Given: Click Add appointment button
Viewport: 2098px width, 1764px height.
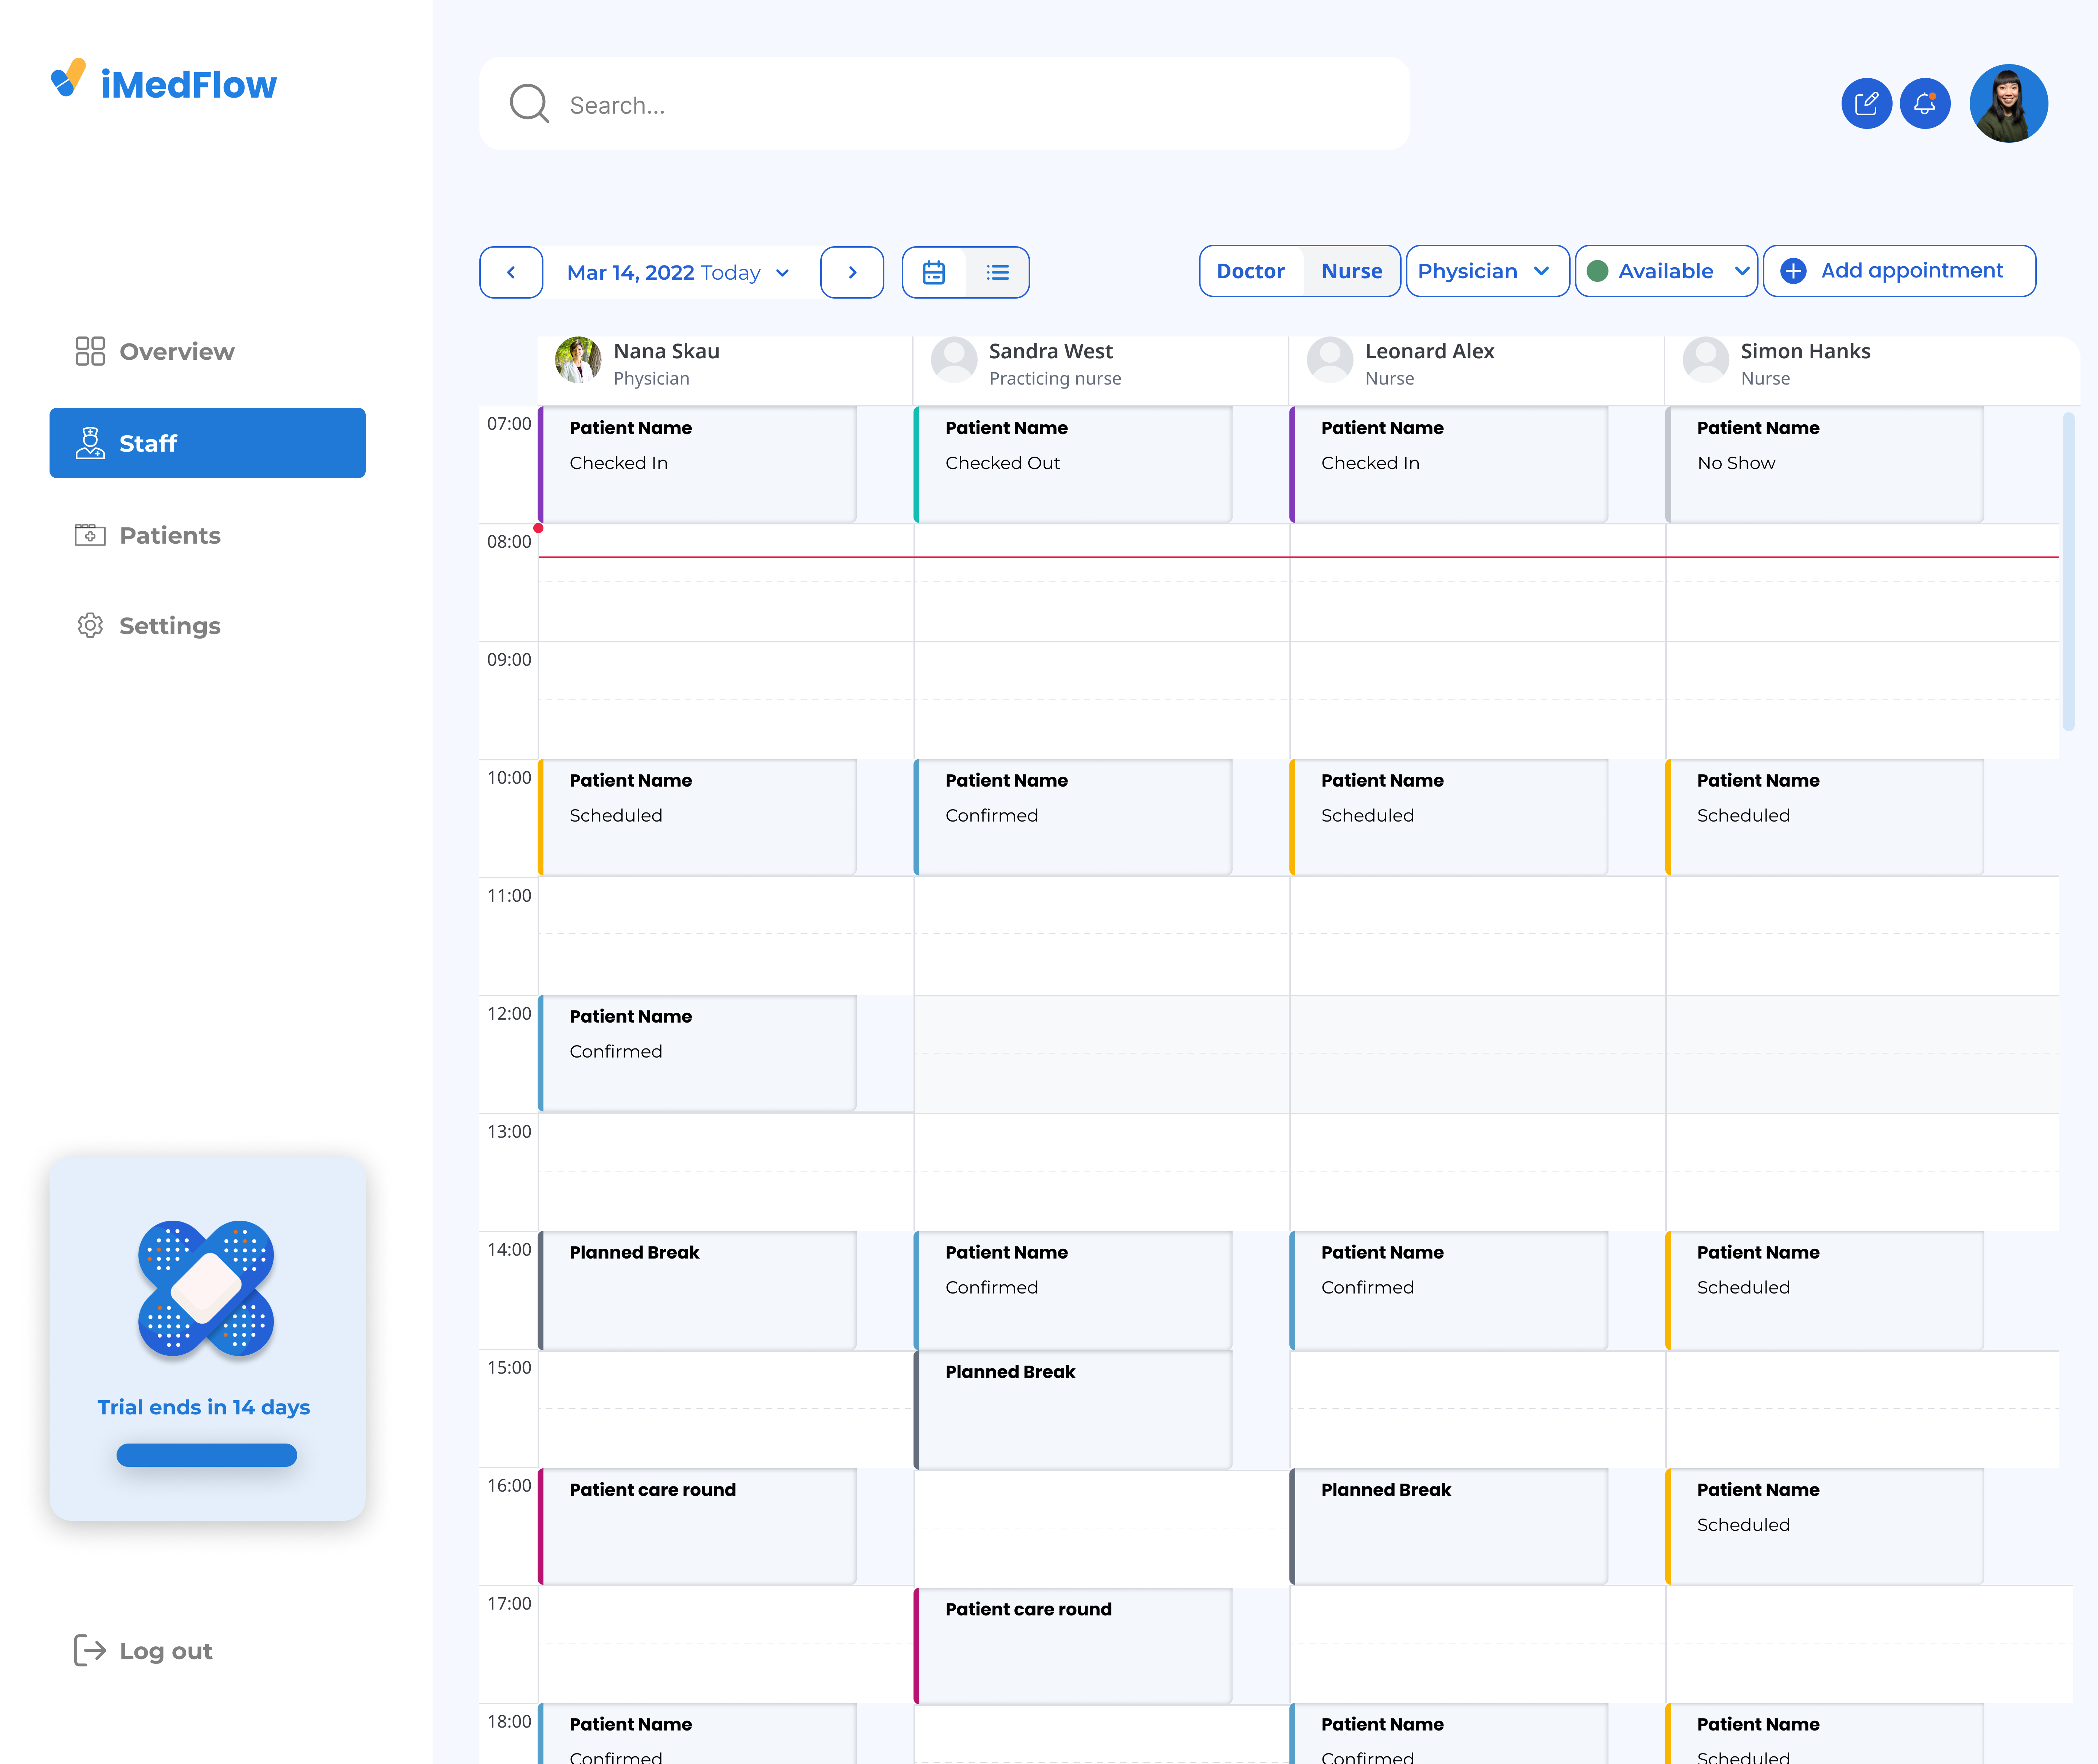Looking at the screenshot, I should pos(1899,271).
